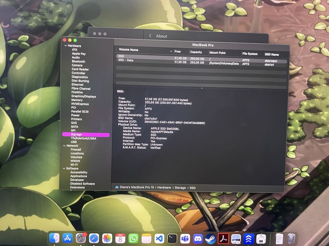Select Locations under Network
The width and height of the screenshot is (329, 246).
pyautogui.click(x=77, y=153)
